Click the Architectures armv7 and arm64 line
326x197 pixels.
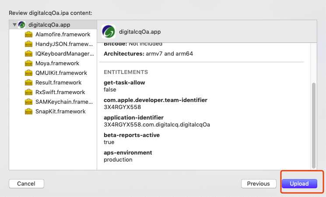tap(148, 54)
